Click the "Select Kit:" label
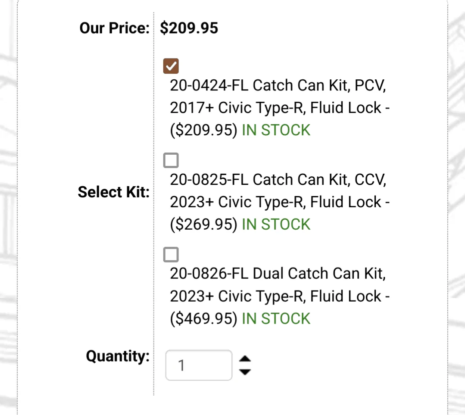Screen dimensions: 465x415 point(113,192)
